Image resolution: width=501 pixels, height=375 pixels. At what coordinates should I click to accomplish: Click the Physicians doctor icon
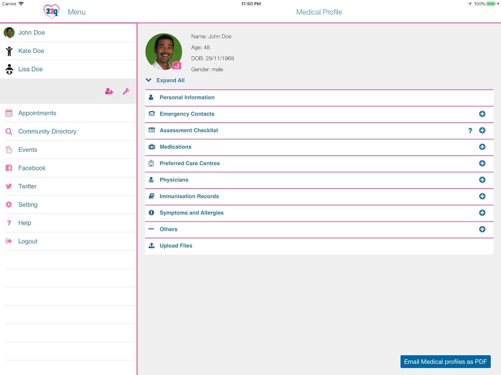(152, 180)
